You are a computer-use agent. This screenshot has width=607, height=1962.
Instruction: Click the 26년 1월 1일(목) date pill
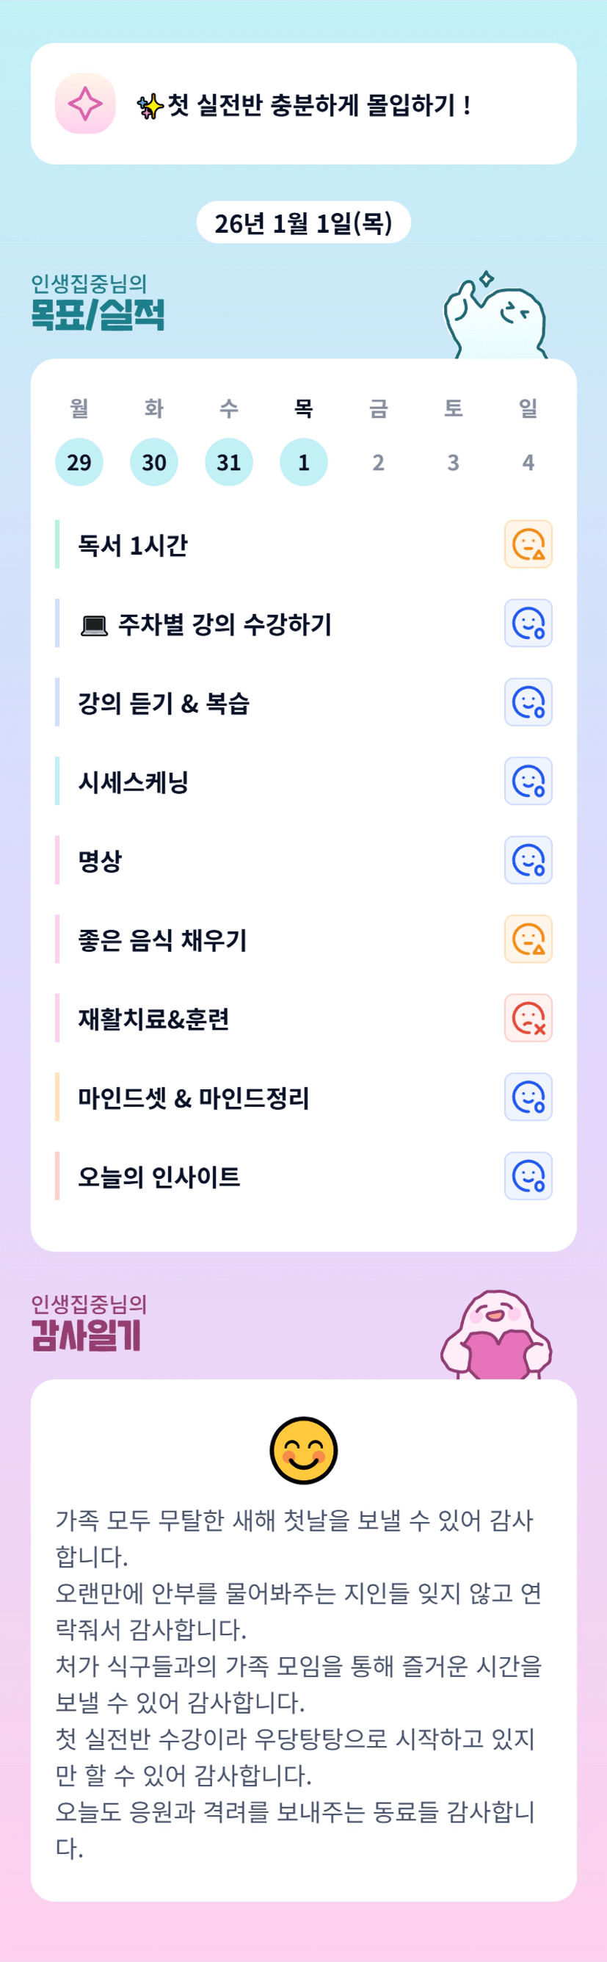[x=304, y=223]
